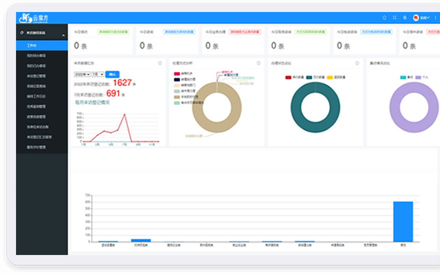This screenshot has height=273, width=440.
Task: Click the red user avatar icon
Action: [415, 17]
